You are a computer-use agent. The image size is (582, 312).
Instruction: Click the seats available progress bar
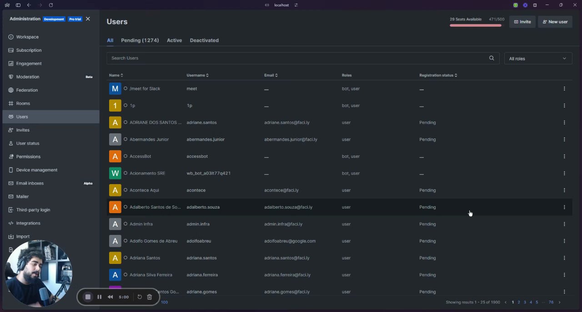[476, 25]
